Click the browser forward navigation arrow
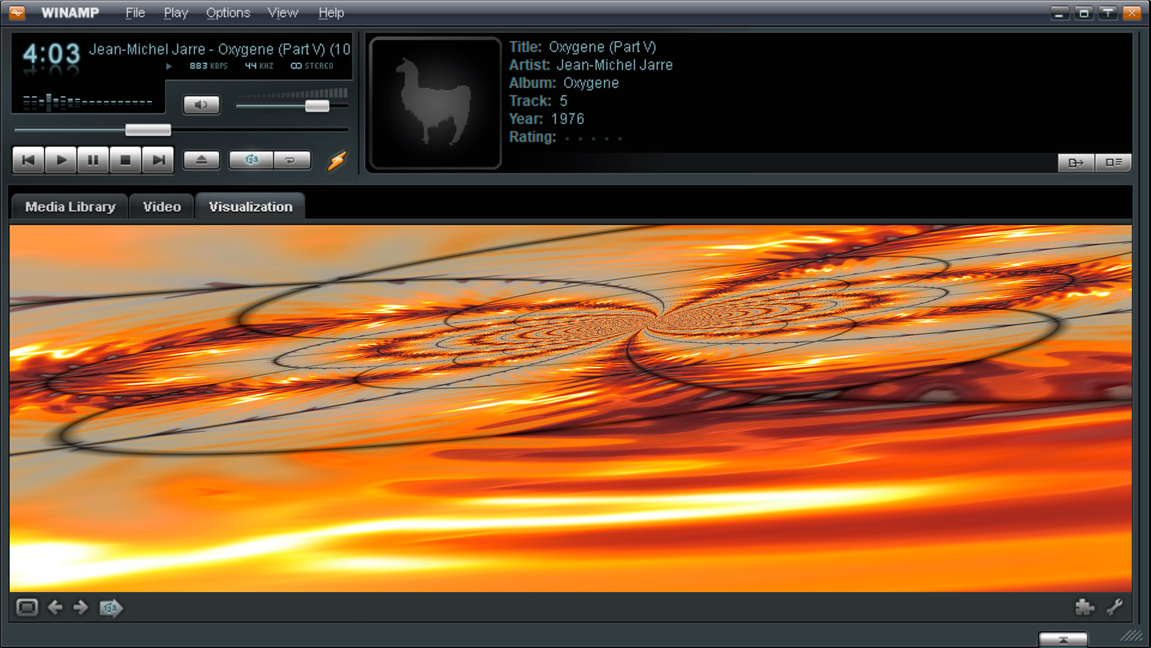The width and height of the screenshot is (1151, 648). pos(80,607)
